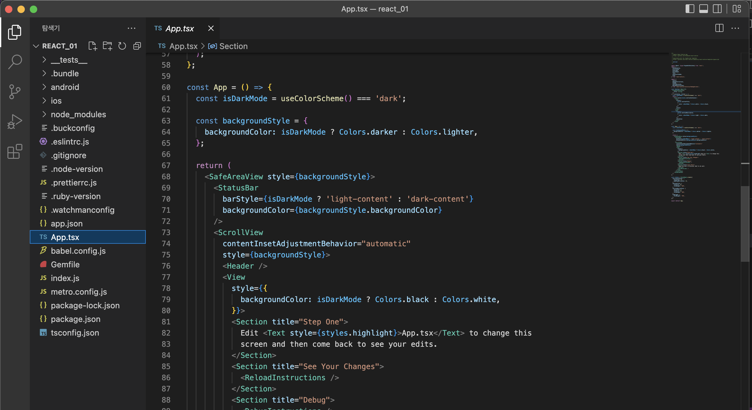752x410 pixels.
Task: Select the App.tsx editor tab
Action: 179,29
